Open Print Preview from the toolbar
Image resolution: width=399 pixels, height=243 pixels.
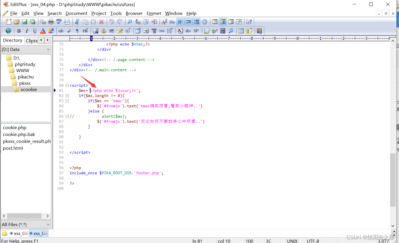(x=43, y=22)
